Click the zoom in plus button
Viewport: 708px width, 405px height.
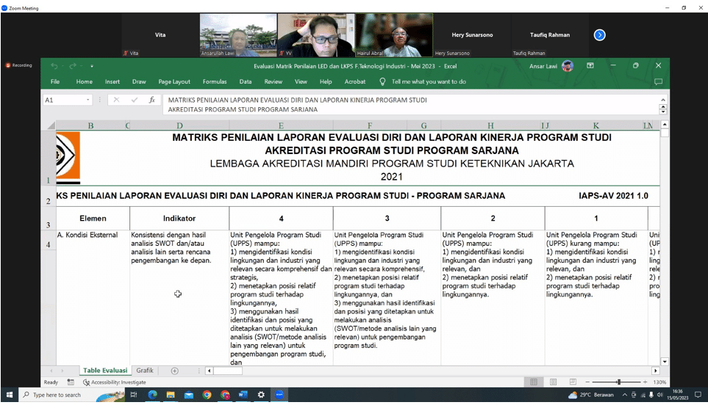point(646,382)
